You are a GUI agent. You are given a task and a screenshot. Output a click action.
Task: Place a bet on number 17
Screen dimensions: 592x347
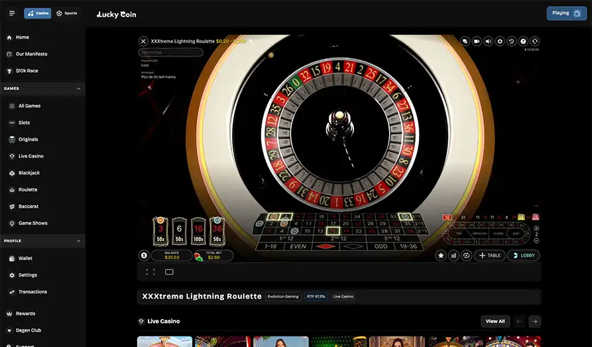click(x=333, y=224)
